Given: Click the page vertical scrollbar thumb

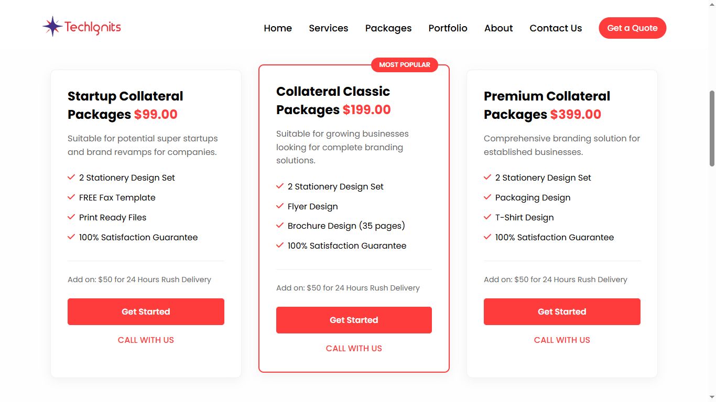Looking at the screenshot, I should pyautogui.click(x=712, y=128).
